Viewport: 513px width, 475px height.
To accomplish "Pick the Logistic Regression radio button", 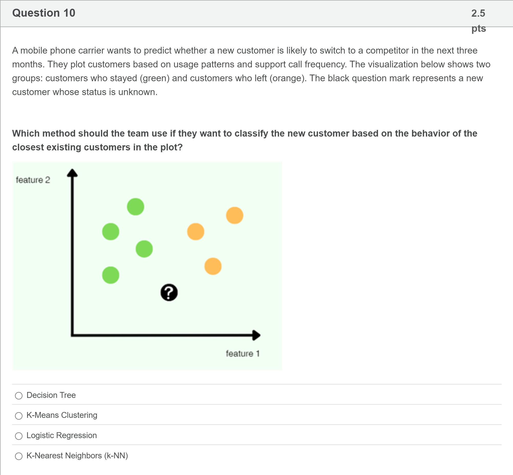I will [19, 436].
